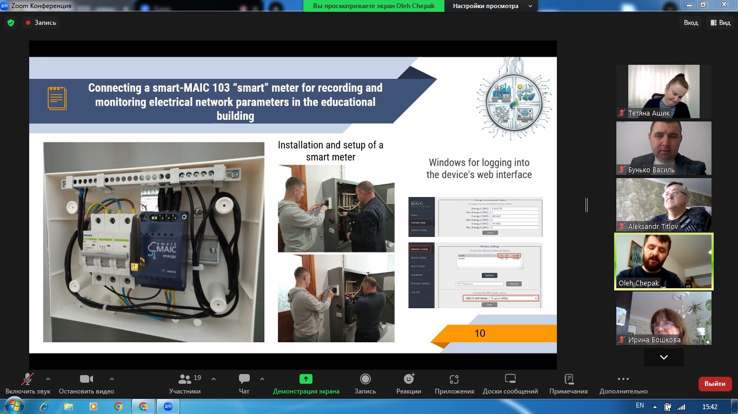Screen dimensions: 738x414
Task: Start sharing with Демонстрация экрана
Action: tap(306, 383)
